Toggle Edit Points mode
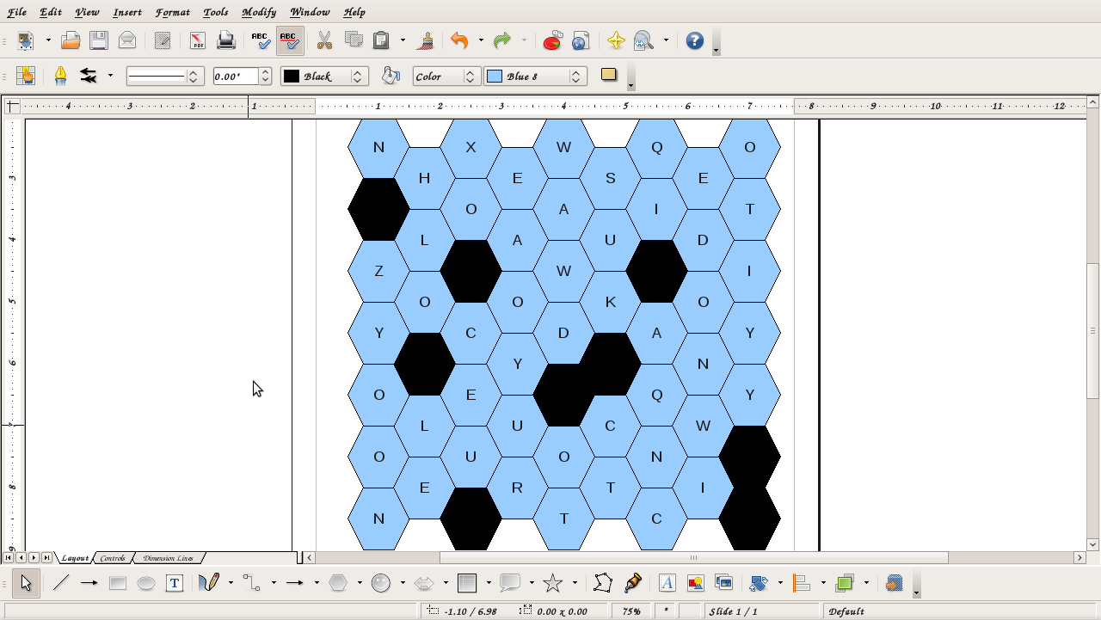 (603, 583)
